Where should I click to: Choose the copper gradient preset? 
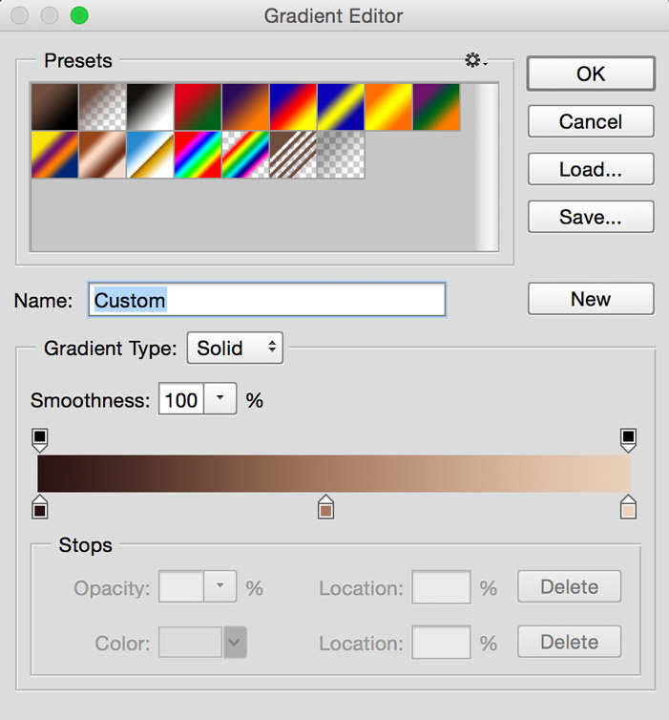[x=102, y=155]
